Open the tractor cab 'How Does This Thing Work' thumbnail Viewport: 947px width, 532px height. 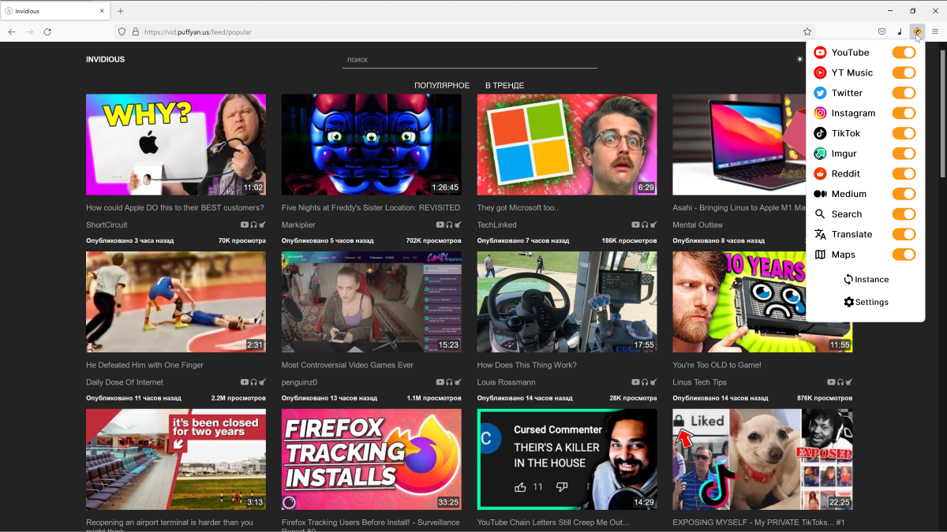567,302
